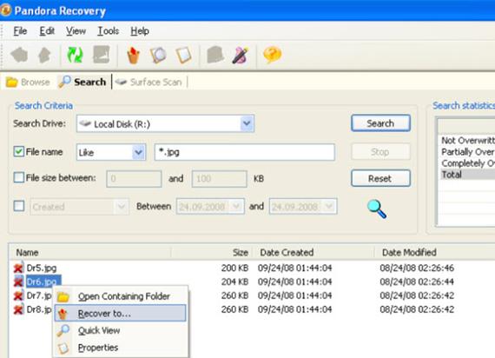Viewport: 495px width, 358px height.
Task: Expand the first Between date dropdown
Action: [x=236, y=206]
